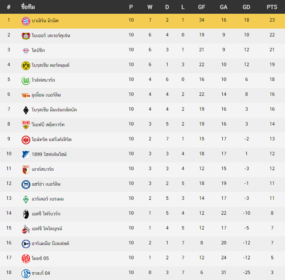Click the Schalke 04 logo

[26, 273]
